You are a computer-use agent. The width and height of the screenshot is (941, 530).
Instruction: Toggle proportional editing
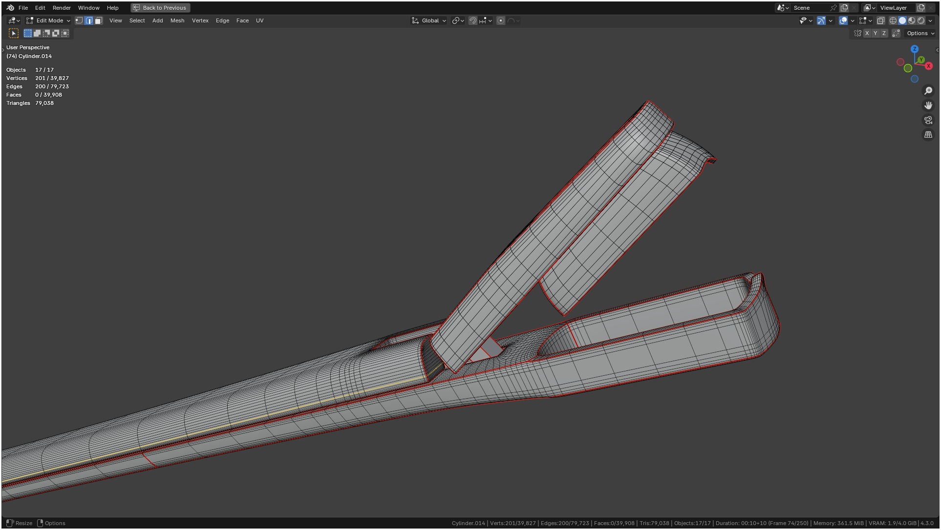(501, 20)
